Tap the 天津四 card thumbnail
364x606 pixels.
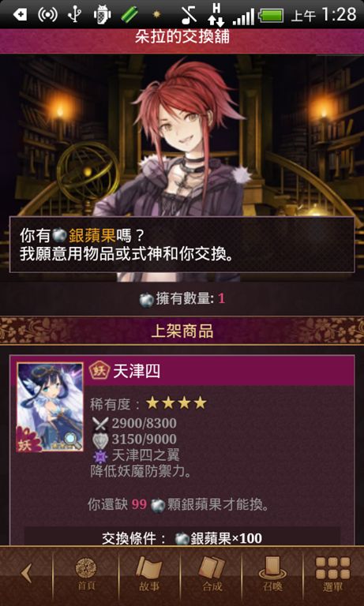[50, 407]
